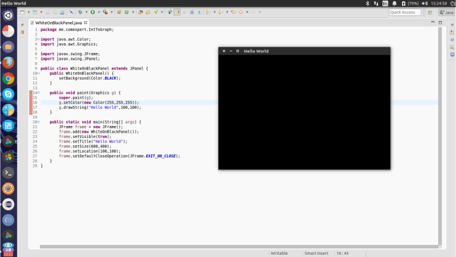Open the Previous Annotation dropdown arrow
This screenshot has width=456, height=257.
coord(227,12)
